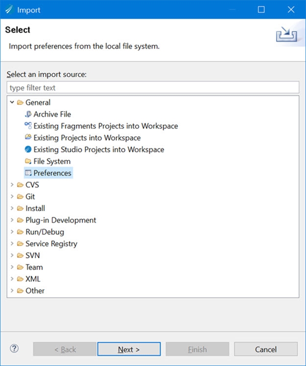The image size is (306, 366).
Task: Select the Team tree item
Action: [x=34, y=267]
